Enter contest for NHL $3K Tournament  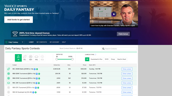point(127,83)
